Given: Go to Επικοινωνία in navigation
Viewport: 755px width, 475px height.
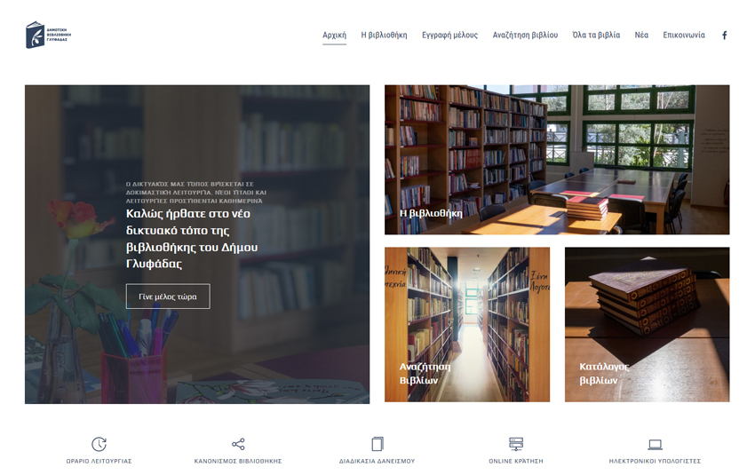Looking at the screenshot, I should point(684,36).
